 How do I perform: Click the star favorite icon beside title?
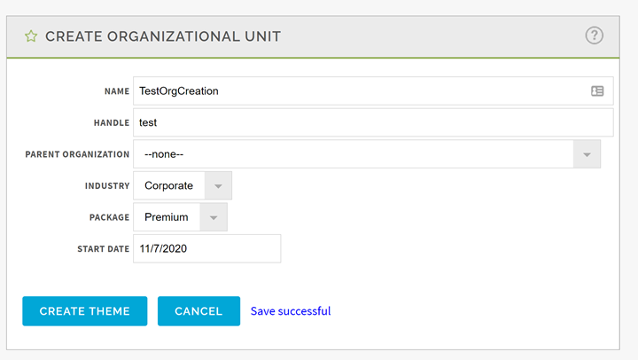coord(31,36)
